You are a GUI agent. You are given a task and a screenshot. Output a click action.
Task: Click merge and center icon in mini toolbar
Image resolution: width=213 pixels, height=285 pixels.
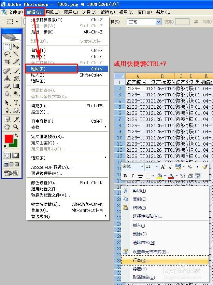tap(198, 176)
